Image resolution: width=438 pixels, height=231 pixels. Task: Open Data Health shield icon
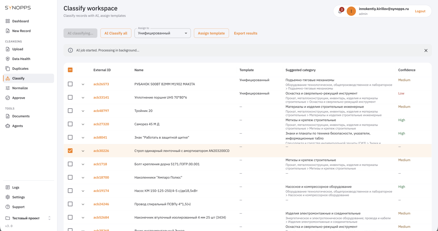coord(8,59)
